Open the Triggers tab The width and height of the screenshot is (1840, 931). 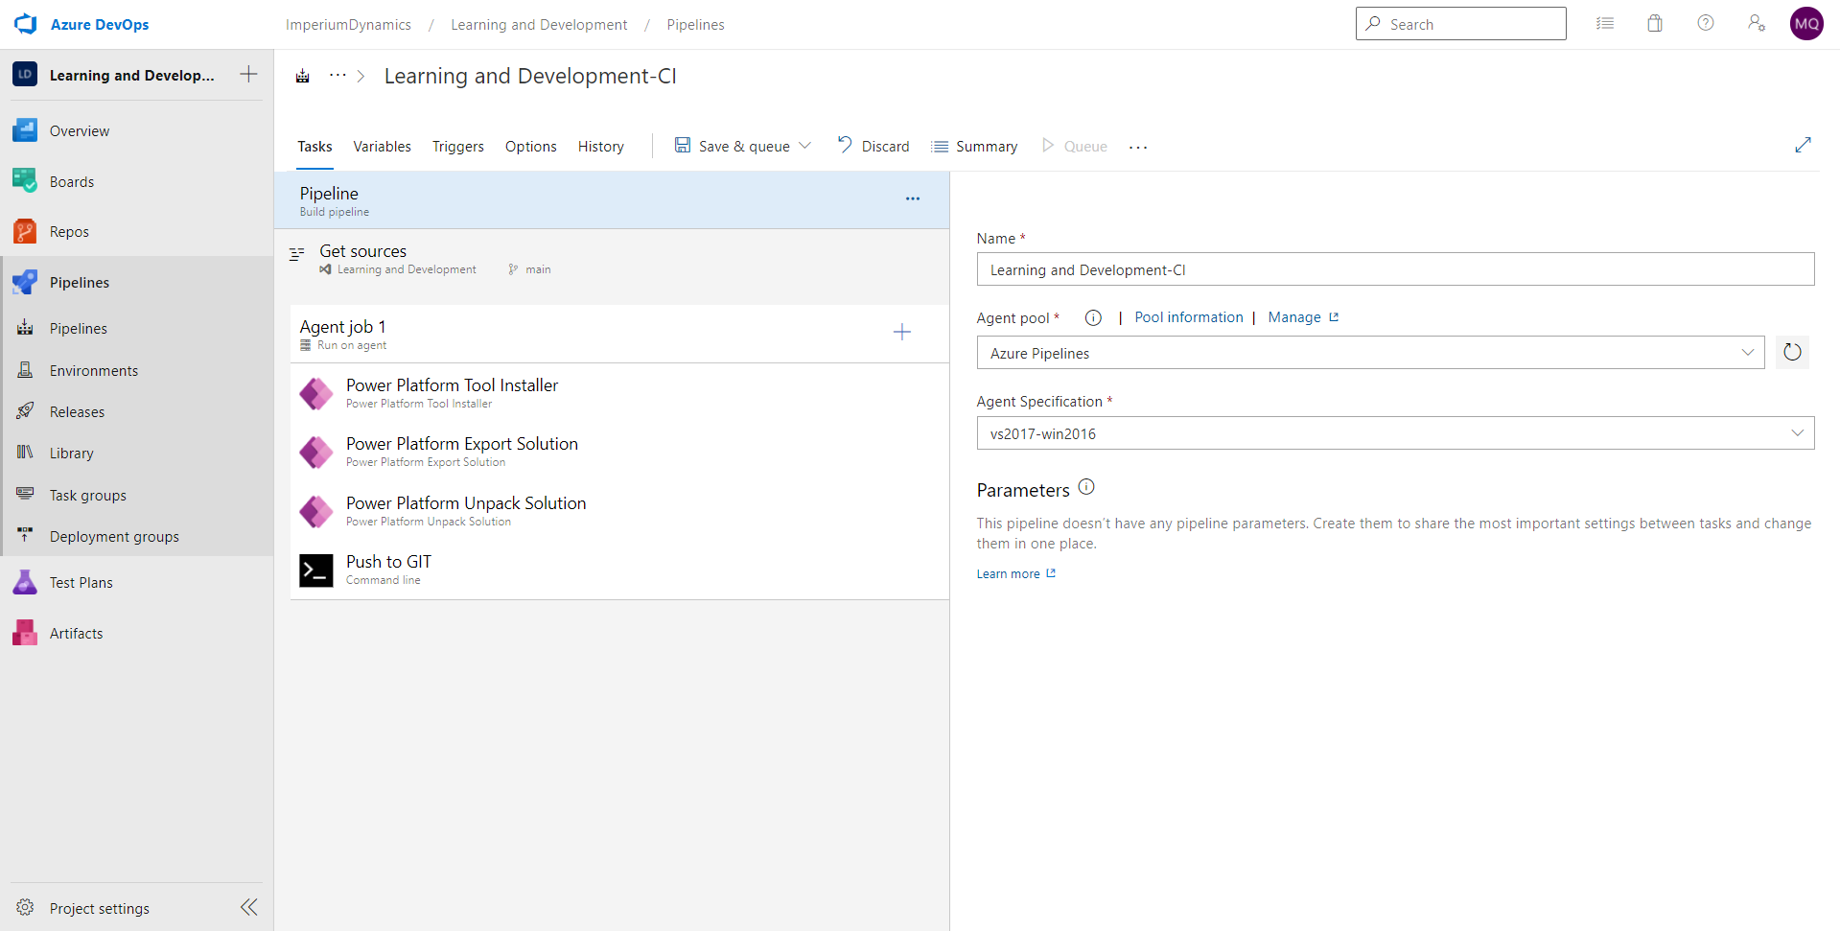457,146
